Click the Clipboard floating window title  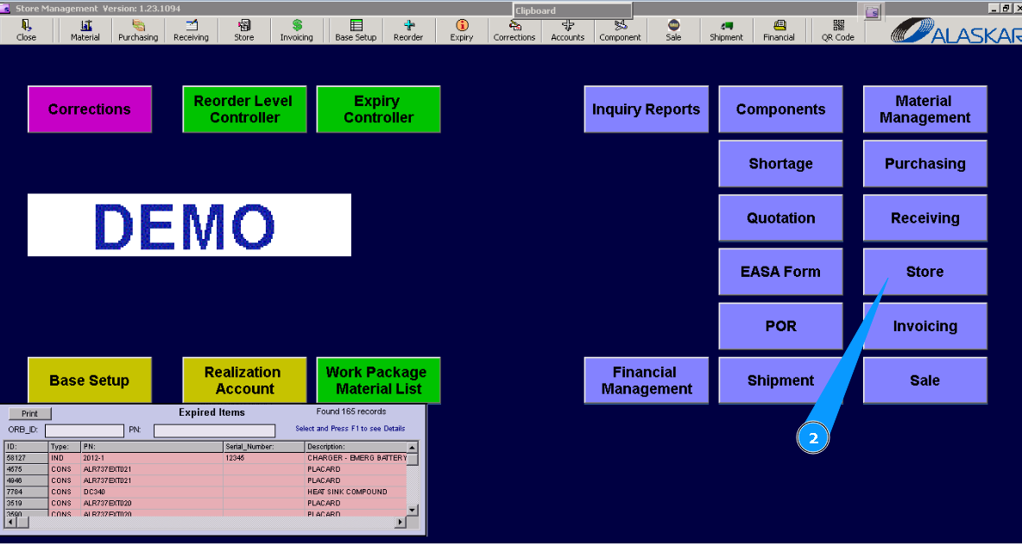tap(572, 10)
